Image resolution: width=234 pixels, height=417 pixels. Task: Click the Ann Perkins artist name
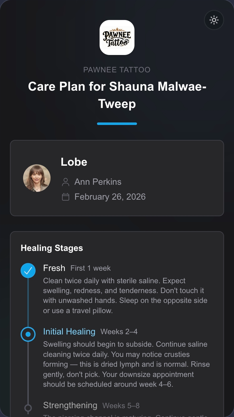pyautogui.click(x=98, y=182)
